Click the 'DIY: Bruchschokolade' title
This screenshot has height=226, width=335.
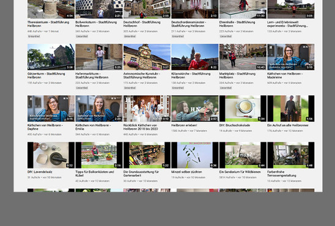[x=235, y=125]
